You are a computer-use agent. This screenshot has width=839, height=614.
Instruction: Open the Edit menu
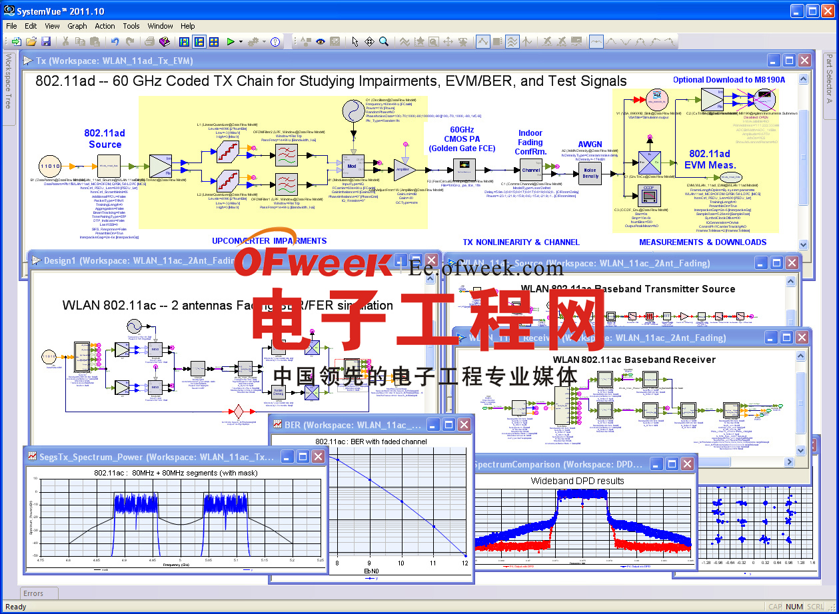pos(31,26)
